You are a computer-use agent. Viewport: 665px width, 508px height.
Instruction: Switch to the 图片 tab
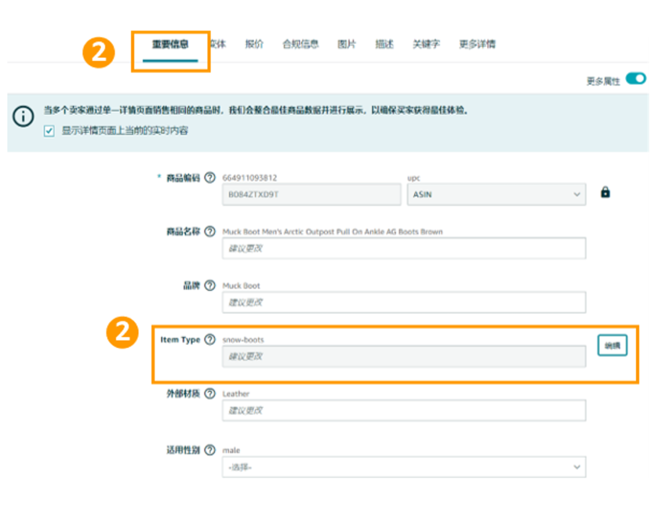coord(346,44)
